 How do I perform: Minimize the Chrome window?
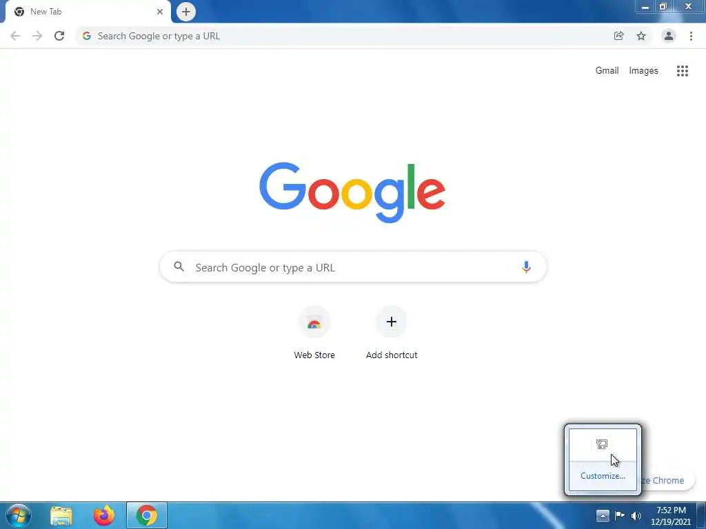pyautogui.click(x=645, y=7)
